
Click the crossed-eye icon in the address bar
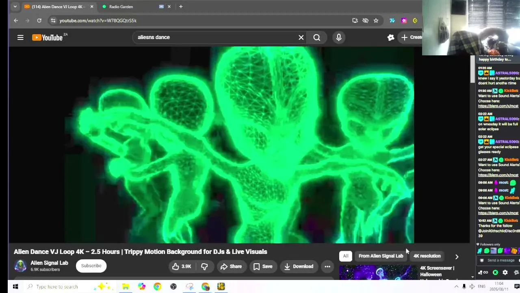pos(366,20)
